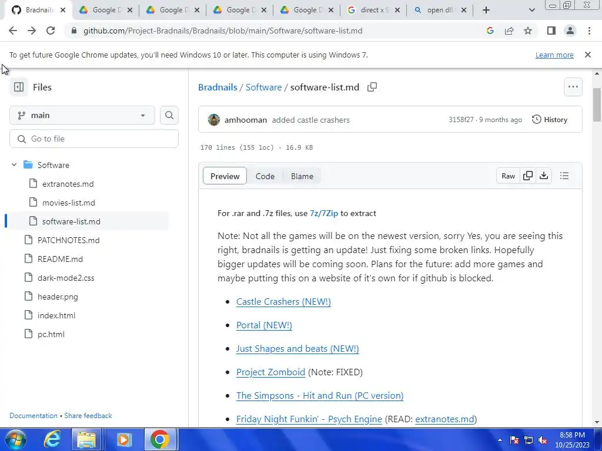Image resolution: width=602 pixels, height=451 pixels.
Task: Open amhooman username link
Action: (x=246, y=120)
